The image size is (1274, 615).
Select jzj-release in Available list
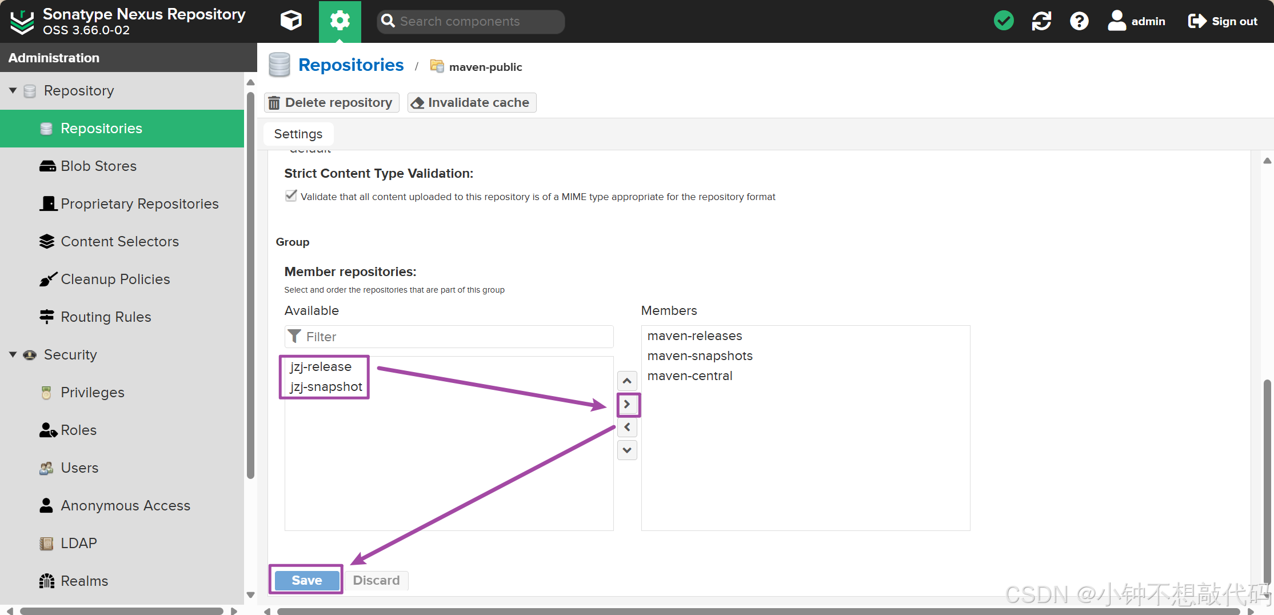coord(321,367)
